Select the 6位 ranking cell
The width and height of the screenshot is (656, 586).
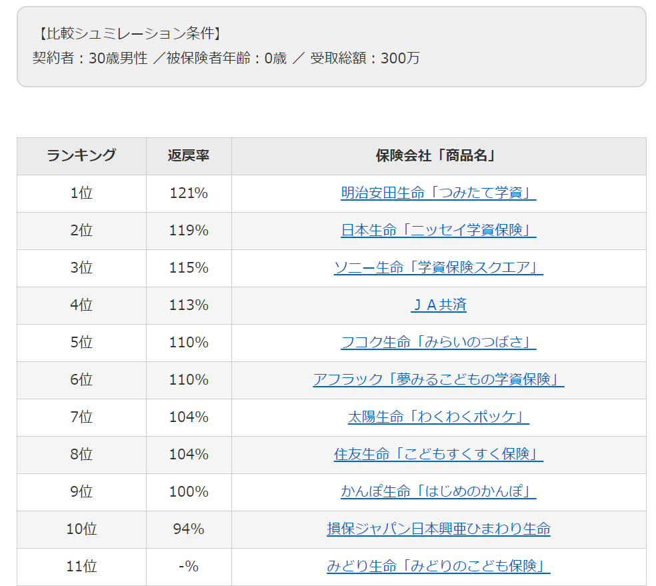point(81,380)
